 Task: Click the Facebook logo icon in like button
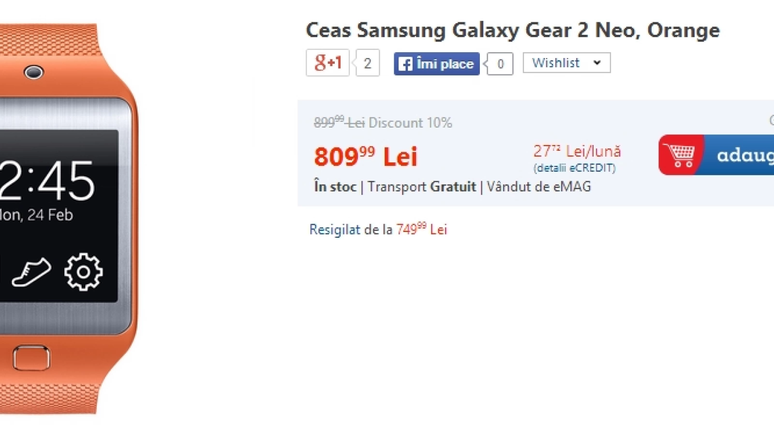405,64
